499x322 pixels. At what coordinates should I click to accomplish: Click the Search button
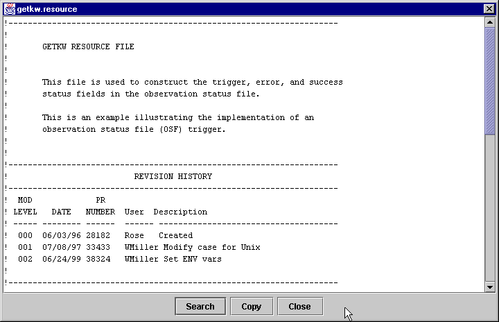click(x=200, y=306)
